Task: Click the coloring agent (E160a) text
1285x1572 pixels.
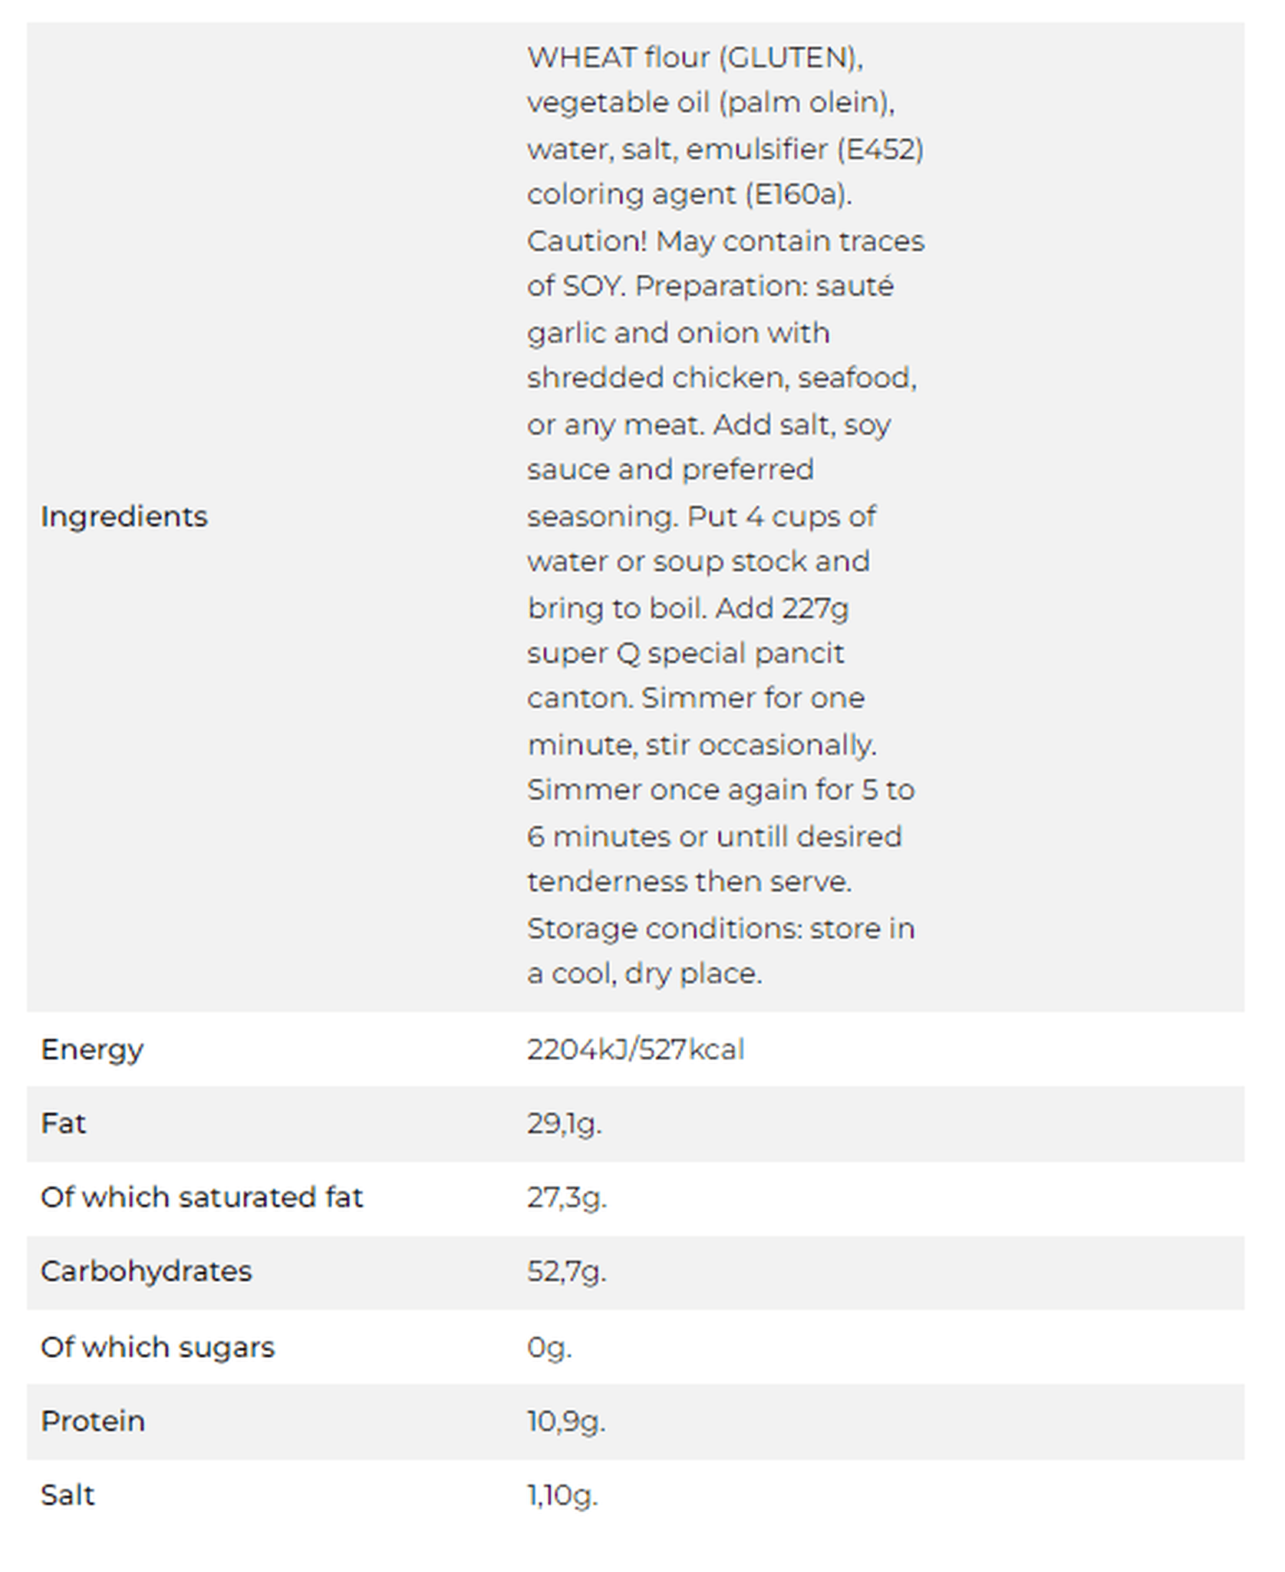Action: coord(690,195)
